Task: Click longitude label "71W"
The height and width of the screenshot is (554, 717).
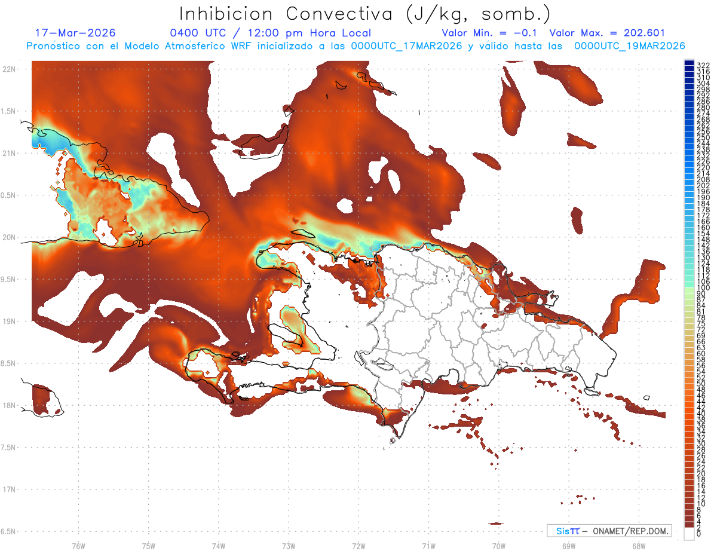Action: tap(428, 546)
